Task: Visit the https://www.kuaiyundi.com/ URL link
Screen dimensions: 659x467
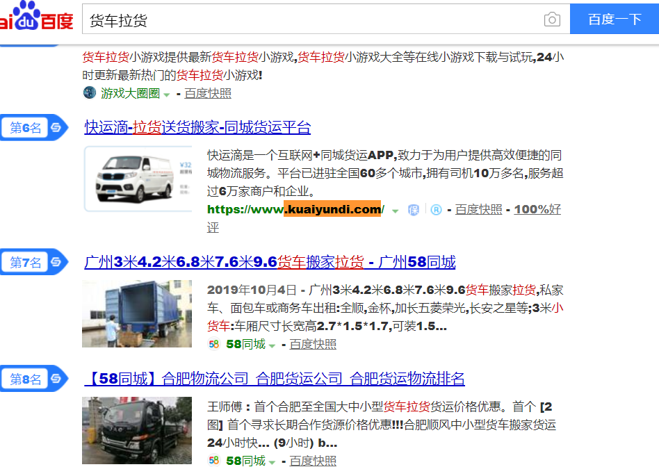Action: click(x=296, y=209)
